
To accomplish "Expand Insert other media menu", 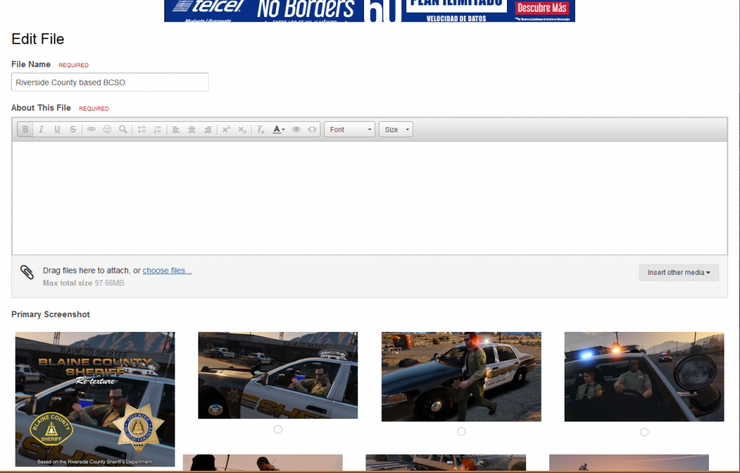I will coord(679,272).
